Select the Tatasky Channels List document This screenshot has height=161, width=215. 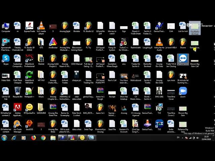coord(17,44)
